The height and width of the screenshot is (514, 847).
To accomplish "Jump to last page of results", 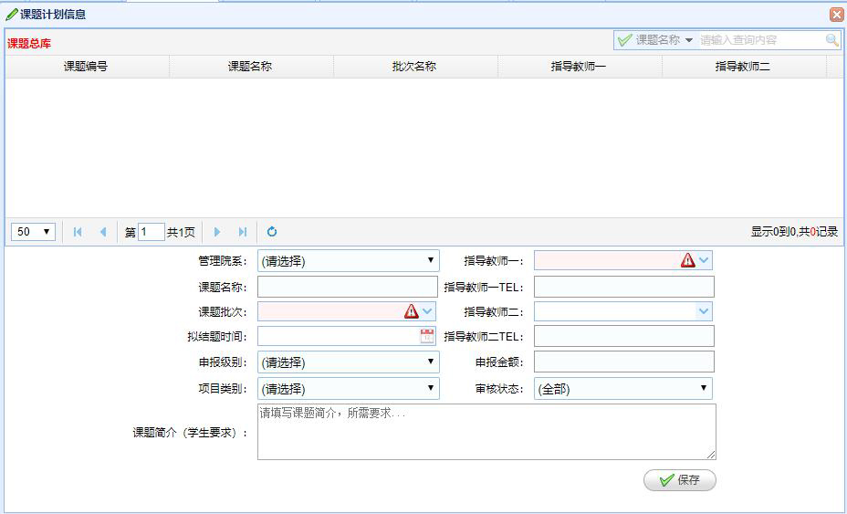I will (x=243, y=232).
